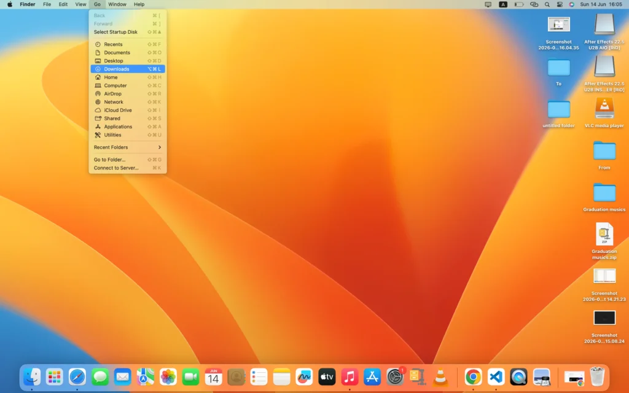
Task: Open the File menu
Action: pyautogui.click(x=47, y=4)
